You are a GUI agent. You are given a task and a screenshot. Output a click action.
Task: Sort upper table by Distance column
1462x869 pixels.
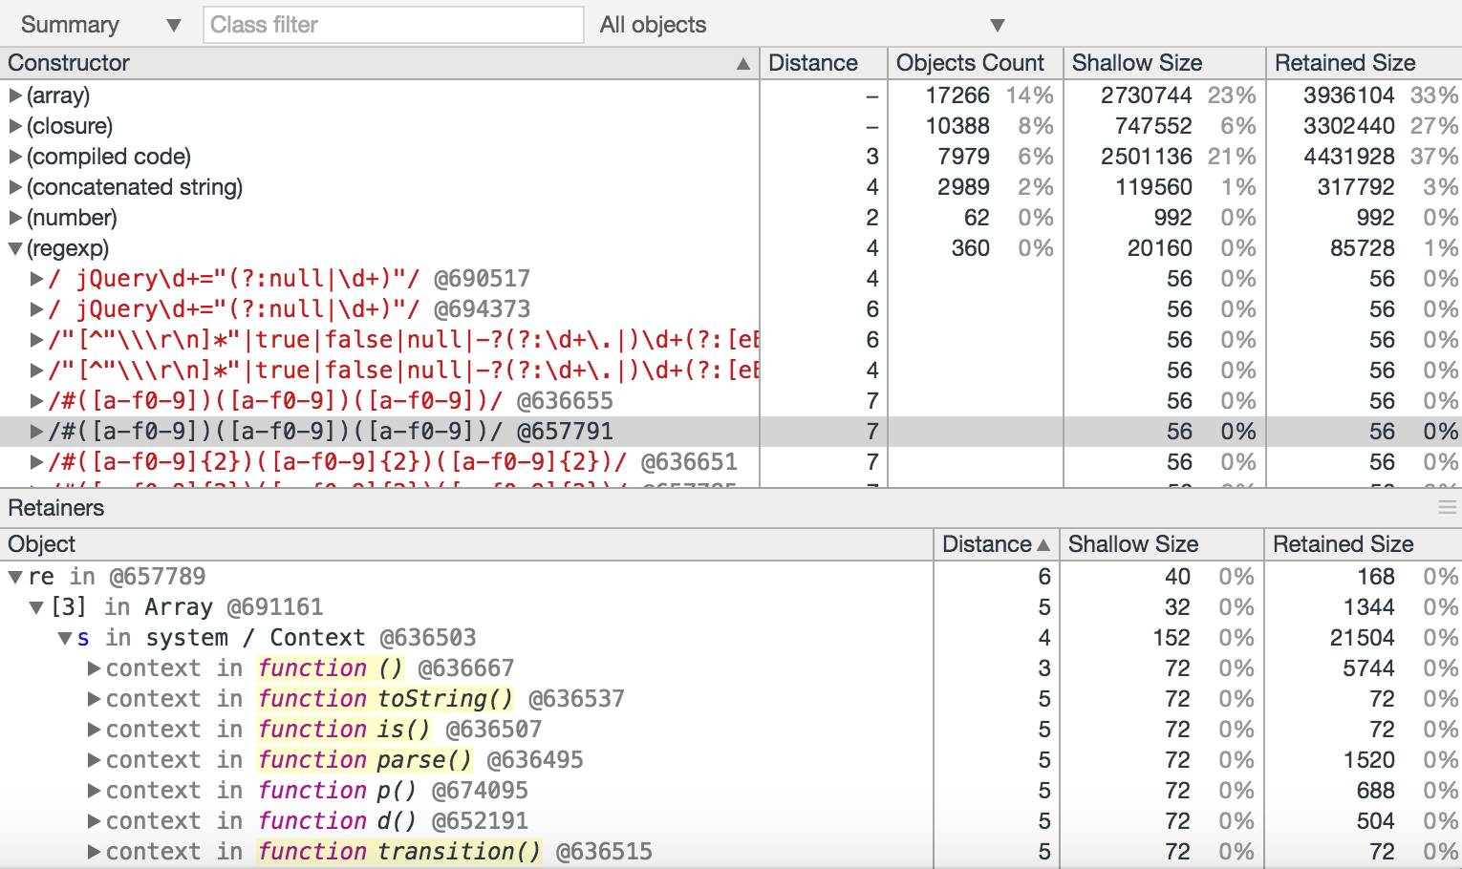coord(823,63)
